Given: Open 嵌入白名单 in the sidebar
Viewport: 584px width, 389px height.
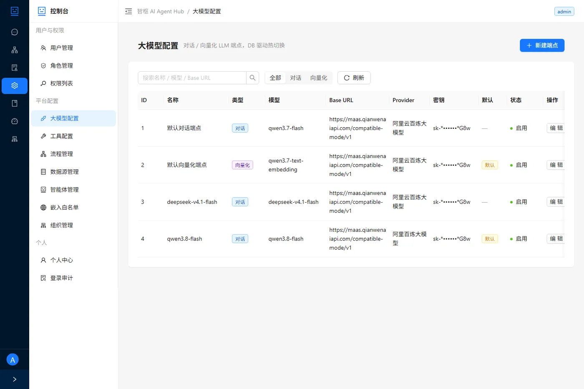Looking at the screenshot, I should [x=73, y=207].
